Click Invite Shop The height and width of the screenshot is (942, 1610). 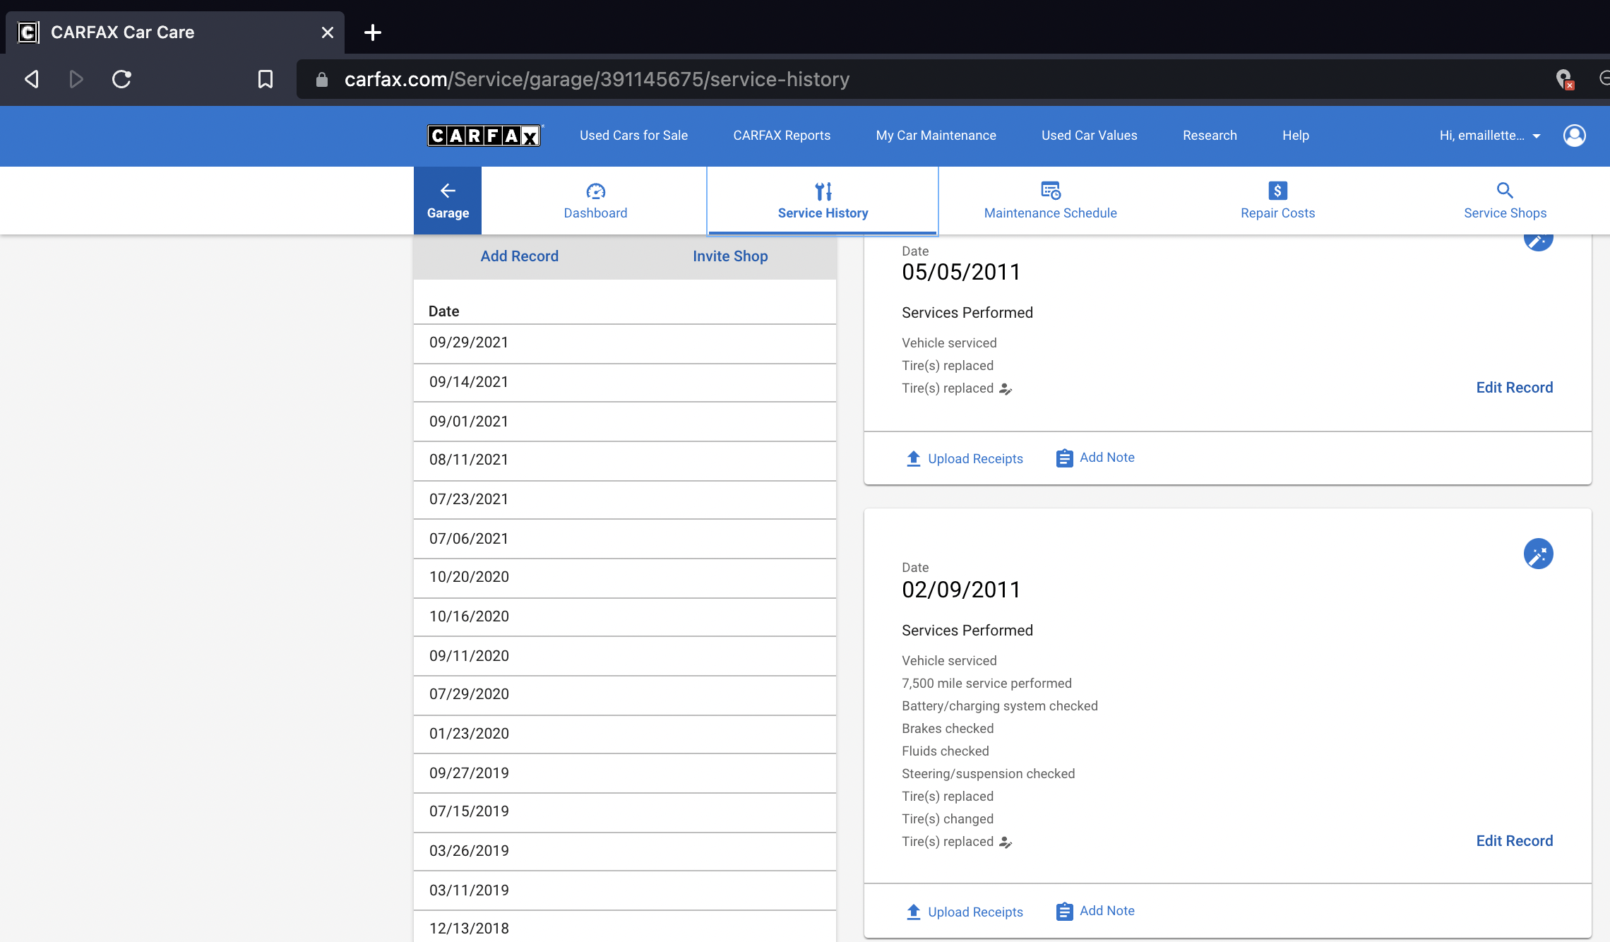coord(730,256)
